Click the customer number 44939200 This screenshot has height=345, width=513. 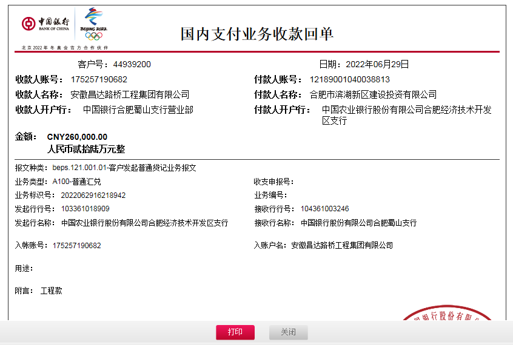click(x=132, y=64)
